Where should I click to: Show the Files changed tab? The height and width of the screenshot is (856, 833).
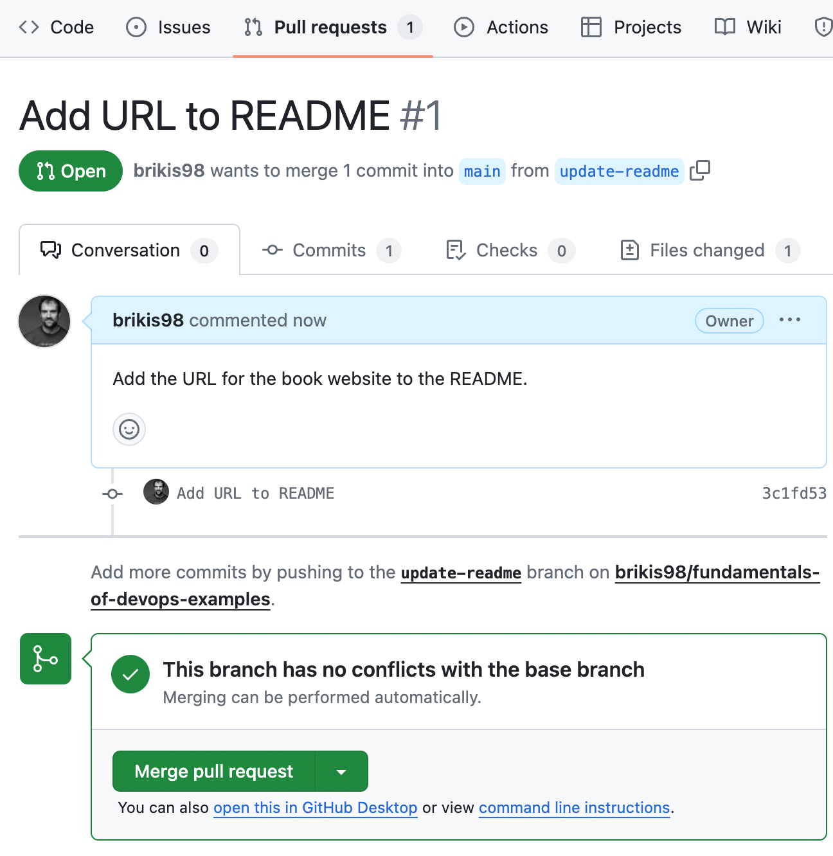tap(710, 251)
